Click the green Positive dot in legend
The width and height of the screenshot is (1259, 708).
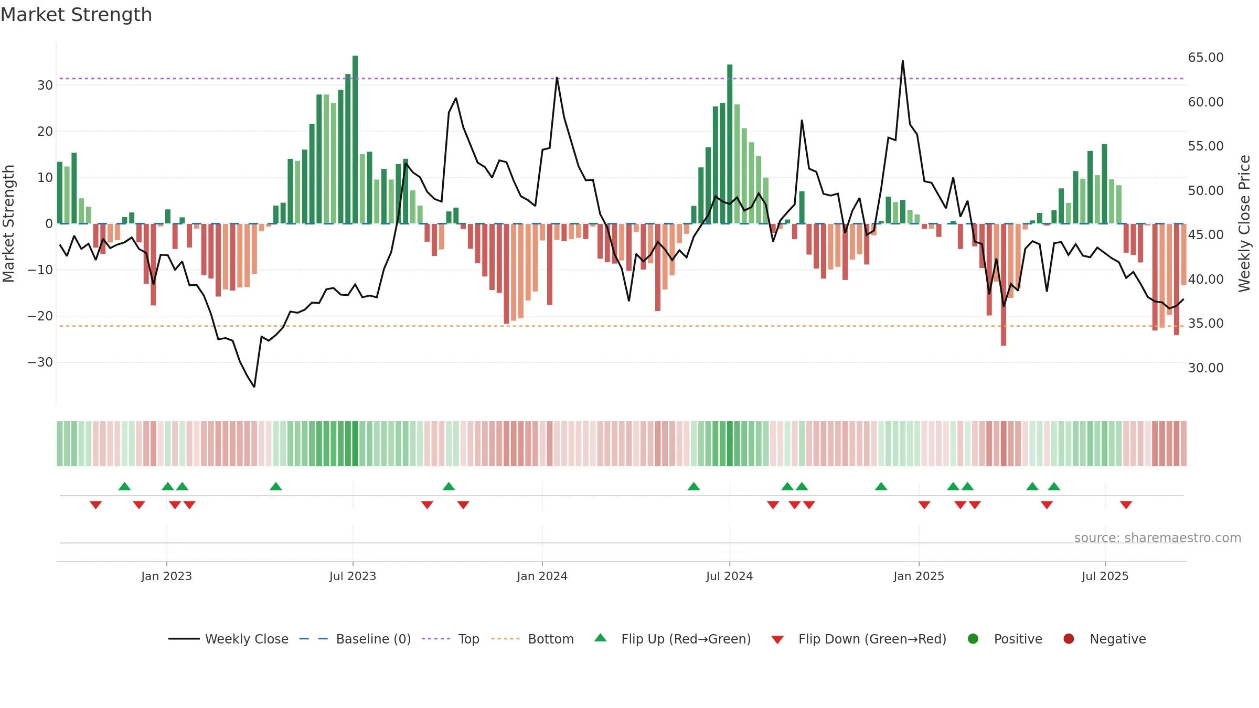point(973,639)
